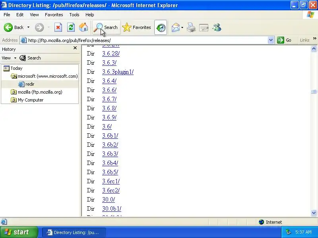This screenshot has width=318, height=238.
Task: Select Directory Listing taskbar button
Action: (x=74, y=232)
